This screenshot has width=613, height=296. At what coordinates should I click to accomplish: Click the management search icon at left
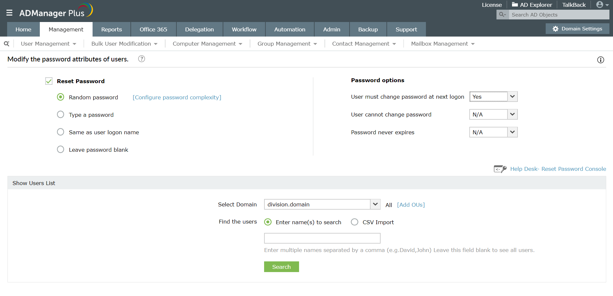(x=6, y=44)
